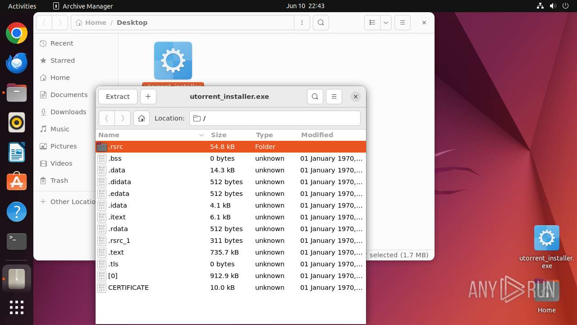
Task: Open Files from the dock
Action: tap(17, 93)
